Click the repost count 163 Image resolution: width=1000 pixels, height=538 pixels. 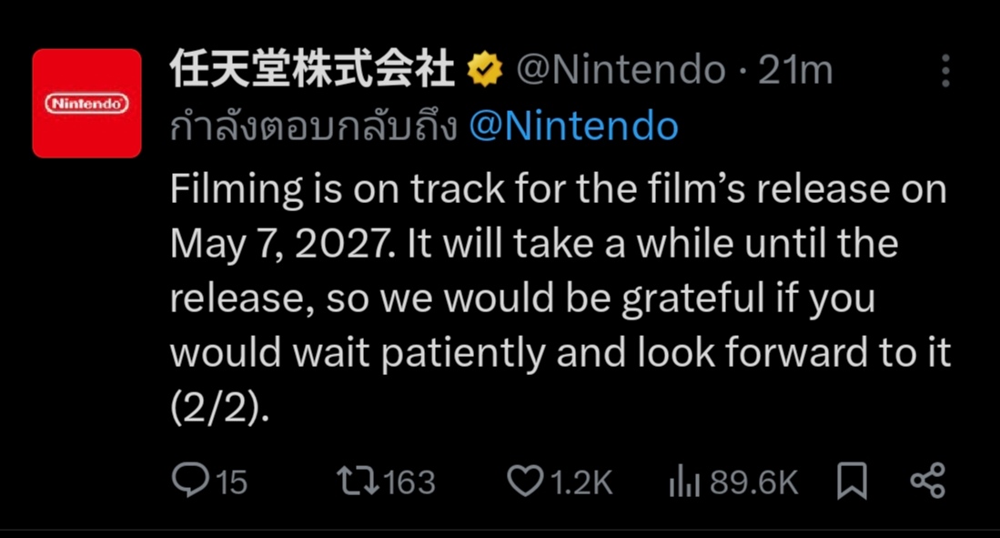pos(409,482)
